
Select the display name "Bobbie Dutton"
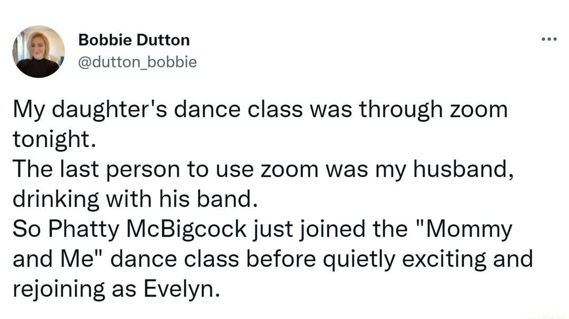pos(134,40)
